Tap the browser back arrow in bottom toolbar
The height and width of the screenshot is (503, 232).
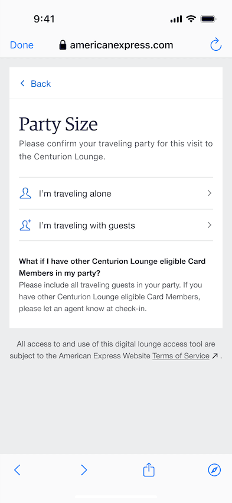tap(17, 470)
